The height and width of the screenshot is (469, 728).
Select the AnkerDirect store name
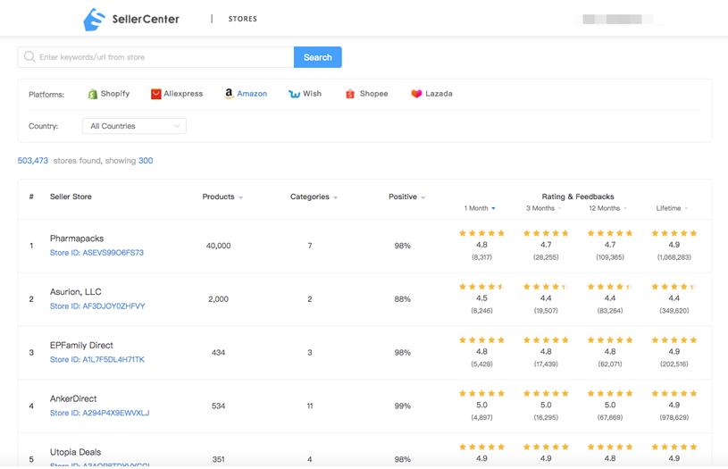(73, 398)
